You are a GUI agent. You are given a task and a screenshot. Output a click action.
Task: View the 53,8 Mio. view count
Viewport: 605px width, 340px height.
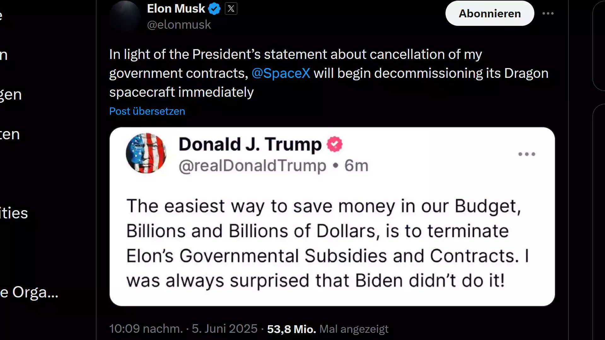click(292, 329)
